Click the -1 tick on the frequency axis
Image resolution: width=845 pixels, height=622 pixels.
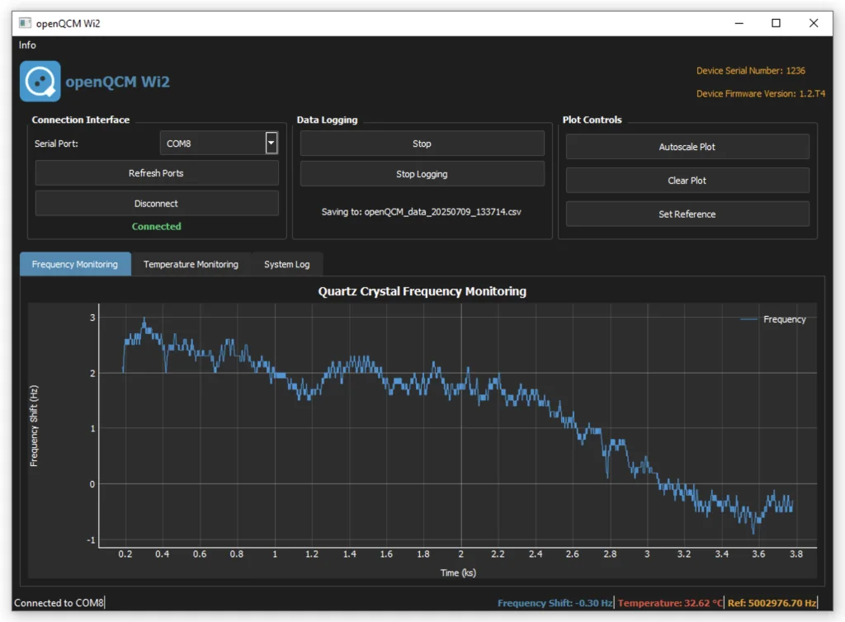point(91,540)
